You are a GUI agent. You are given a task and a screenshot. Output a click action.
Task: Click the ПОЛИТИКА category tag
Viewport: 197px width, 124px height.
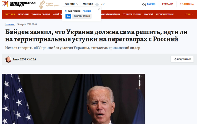[x=10, y=24]
